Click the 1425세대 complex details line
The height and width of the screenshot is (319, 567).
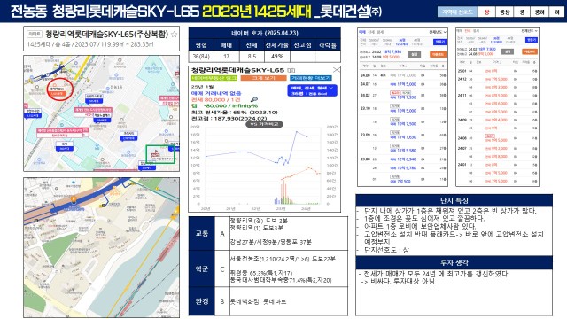coord(90,44)
